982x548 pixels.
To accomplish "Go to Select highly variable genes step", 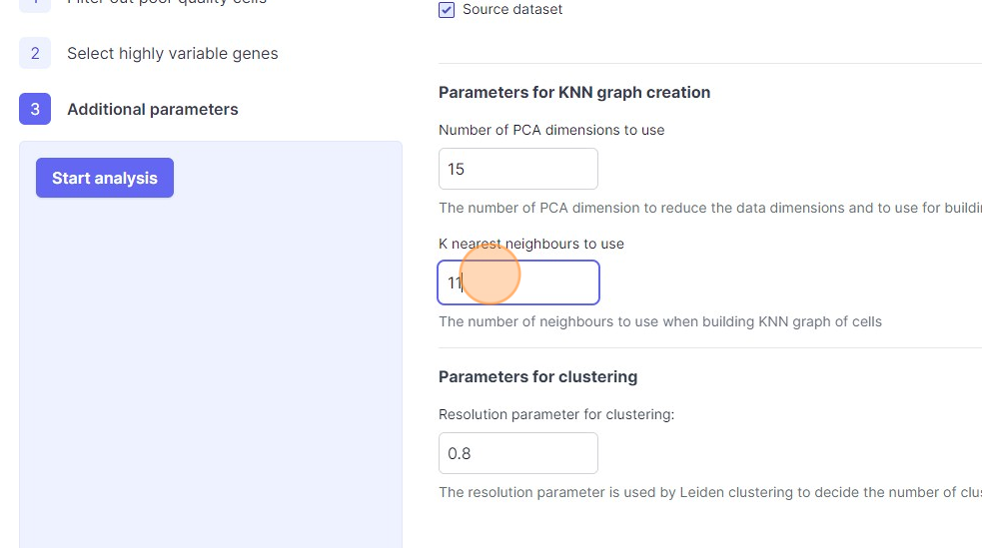I will [x=172, y=53].
